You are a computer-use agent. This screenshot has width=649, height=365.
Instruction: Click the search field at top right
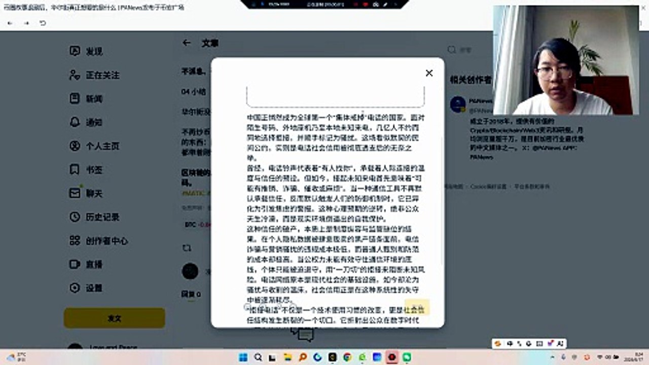click(469, 50)
